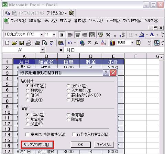Expand the 100% zoom dropdown
The width and height of the screenshot is (165, 154).
[132, 43]
